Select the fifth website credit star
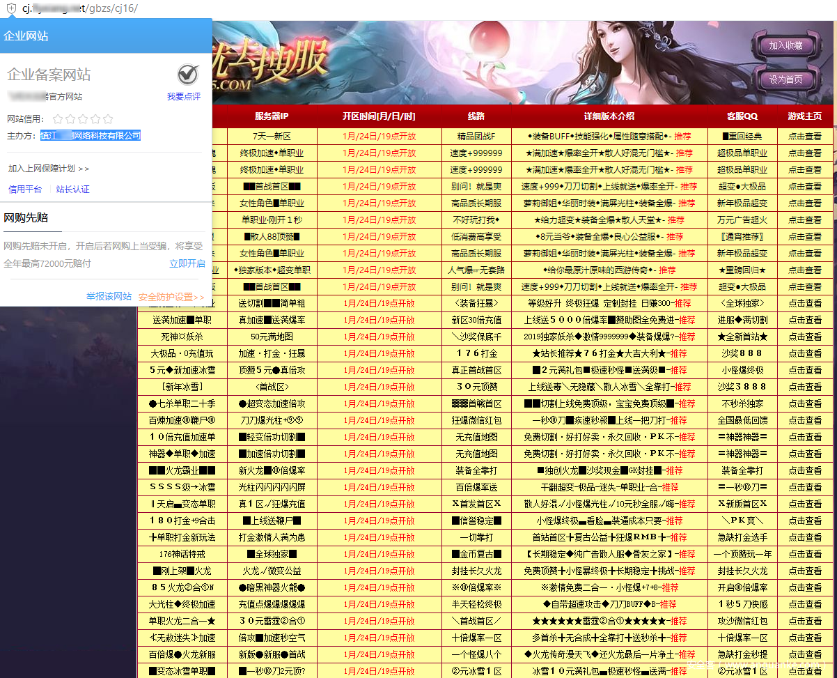 (108, 119)
